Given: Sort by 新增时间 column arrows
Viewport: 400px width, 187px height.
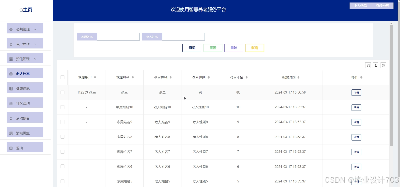Looking at the screenshot, I should 298,77.
